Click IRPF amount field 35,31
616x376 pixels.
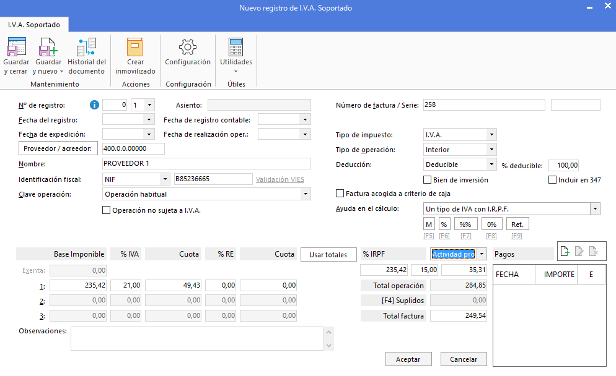point(464,270)
